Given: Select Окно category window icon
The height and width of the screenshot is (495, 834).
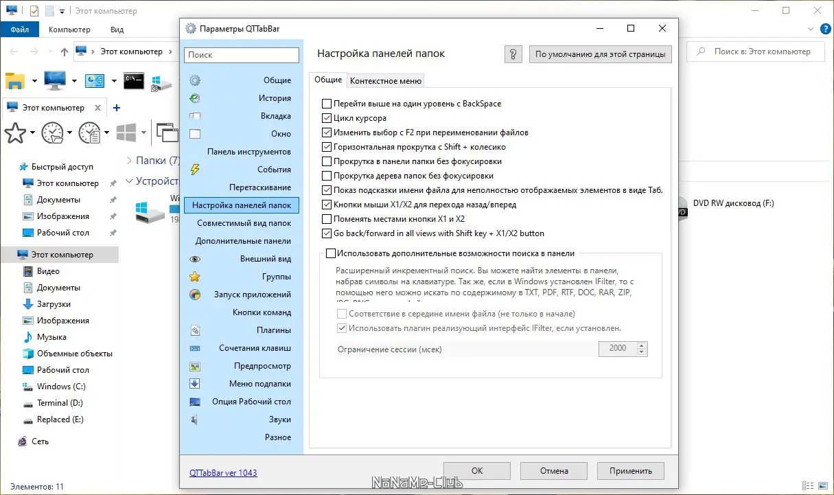Looking at the screenshot, I should [x=195, y=134].
